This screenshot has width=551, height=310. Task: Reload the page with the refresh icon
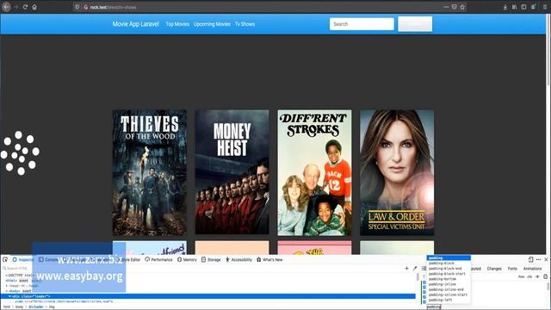(x=25, y=7)
